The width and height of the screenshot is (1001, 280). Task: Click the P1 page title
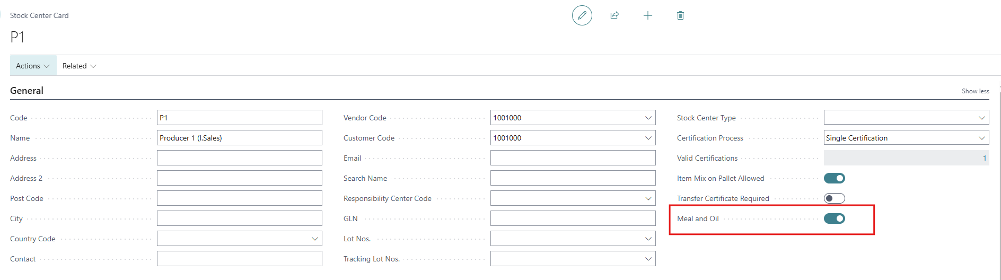pyautogui.click(x=17, y=37)
